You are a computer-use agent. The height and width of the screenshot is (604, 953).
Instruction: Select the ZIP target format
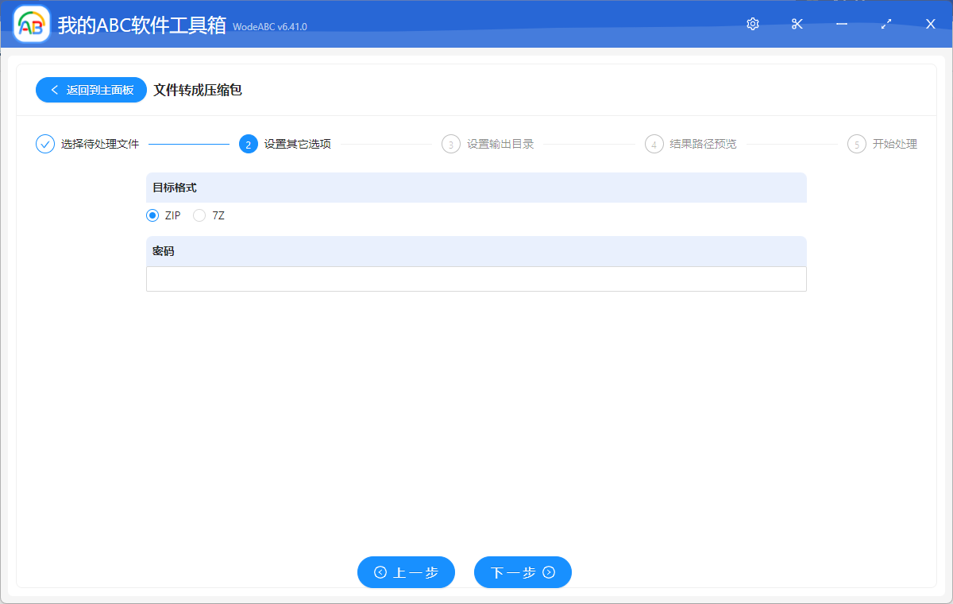[x=152, y=215]
